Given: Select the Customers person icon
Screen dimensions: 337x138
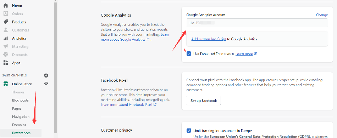Looking at the screenshot, I should tap(6, 30).
